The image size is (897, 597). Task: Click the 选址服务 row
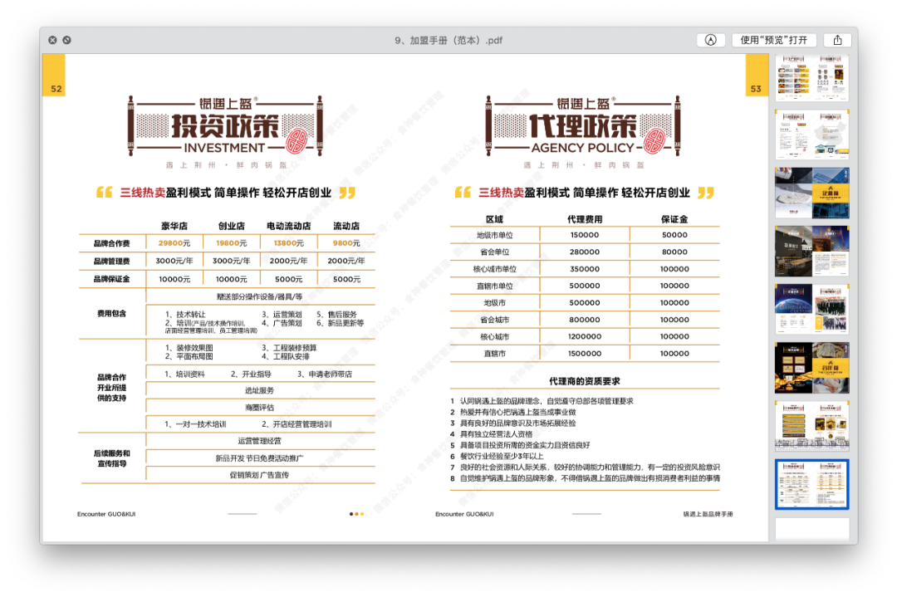[x=259, y=390]
